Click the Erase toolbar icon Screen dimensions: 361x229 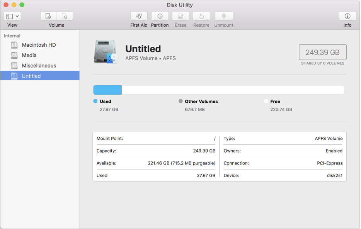click(x=180, y=16)
